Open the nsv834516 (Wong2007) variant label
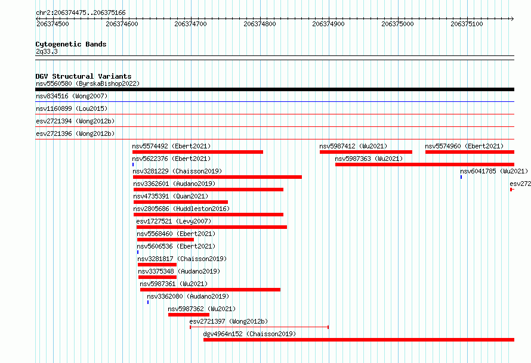Viewport: 531px width, 363px height. pyautogui.click(x=72, y=96)
